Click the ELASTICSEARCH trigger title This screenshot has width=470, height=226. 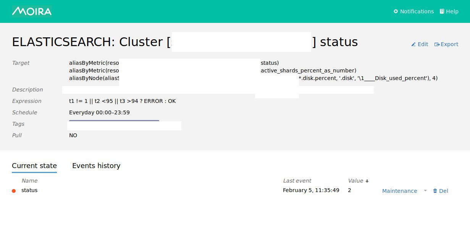click(x=185, y=42)
